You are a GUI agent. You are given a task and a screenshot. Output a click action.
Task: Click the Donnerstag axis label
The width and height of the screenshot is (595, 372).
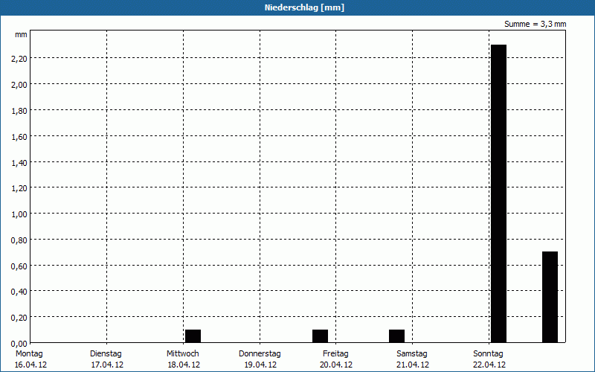click(x=260, y=353)
